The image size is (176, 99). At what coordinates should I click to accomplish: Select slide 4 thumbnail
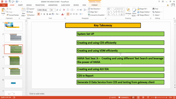point(13,61)
